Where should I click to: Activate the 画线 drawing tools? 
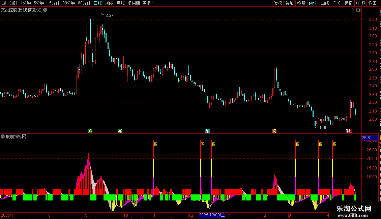coord(325,3)
